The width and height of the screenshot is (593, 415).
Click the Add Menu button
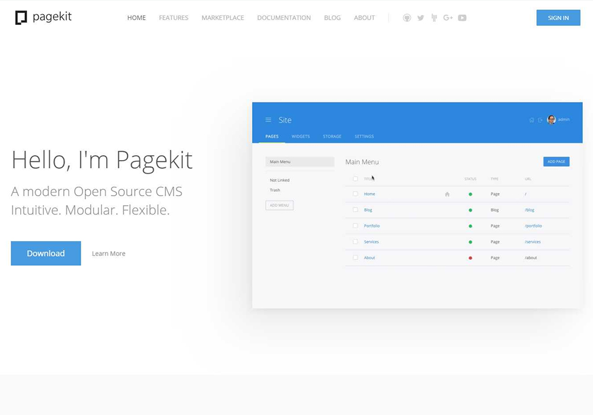[x=279, y=205]
